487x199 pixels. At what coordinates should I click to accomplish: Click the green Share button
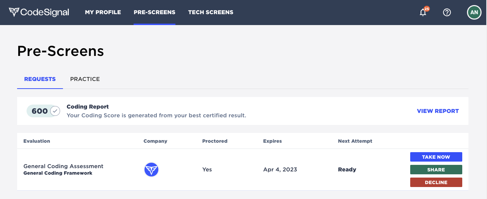coord(436,170)
